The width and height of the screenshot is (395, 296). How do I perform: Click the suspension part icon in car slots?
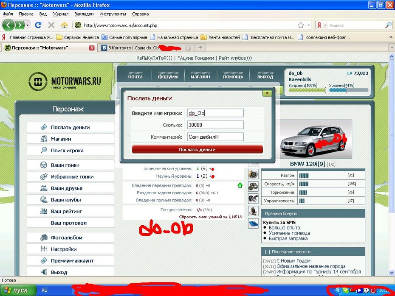coord(253,198)
